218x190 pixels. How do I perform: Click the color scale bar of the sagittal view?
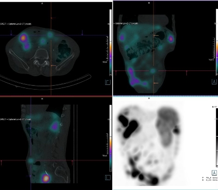coord(111,138)
